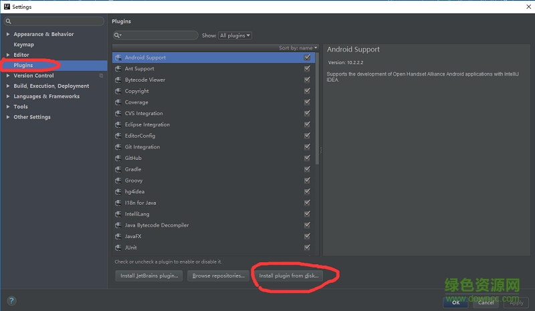Click the EditorConfig plugin icon

coord(118,136)
